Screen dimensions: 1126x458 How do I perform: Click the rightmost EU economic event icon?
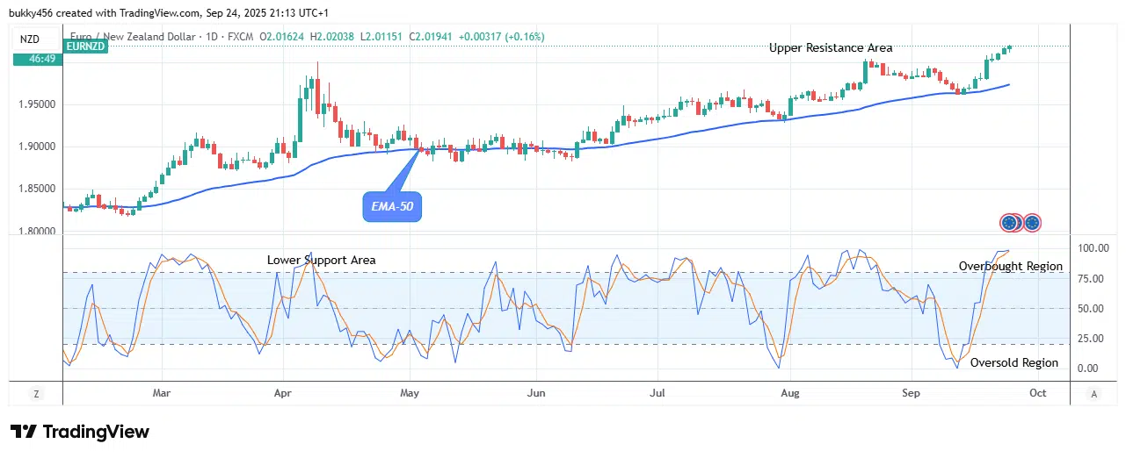click(1032, 223)
